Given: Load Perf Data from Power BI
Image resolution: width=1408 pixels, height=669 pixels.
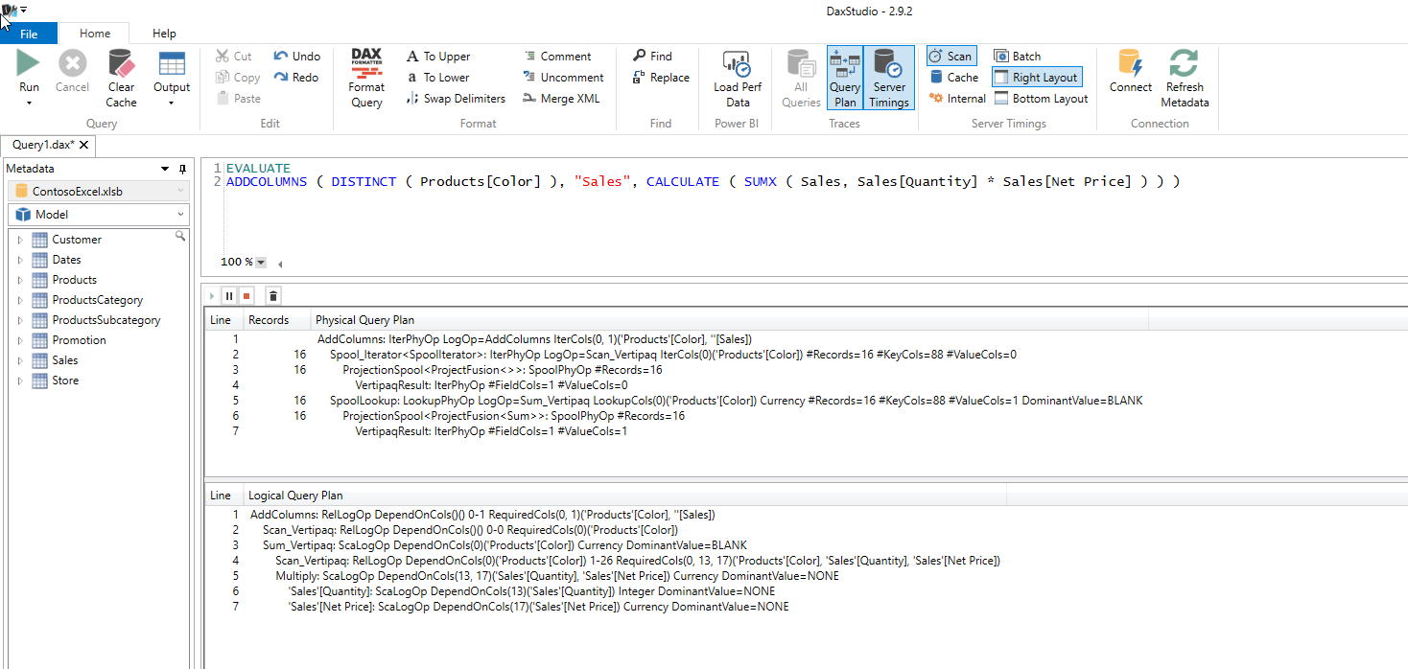Looking at the screenshot, I should point(736,77).
